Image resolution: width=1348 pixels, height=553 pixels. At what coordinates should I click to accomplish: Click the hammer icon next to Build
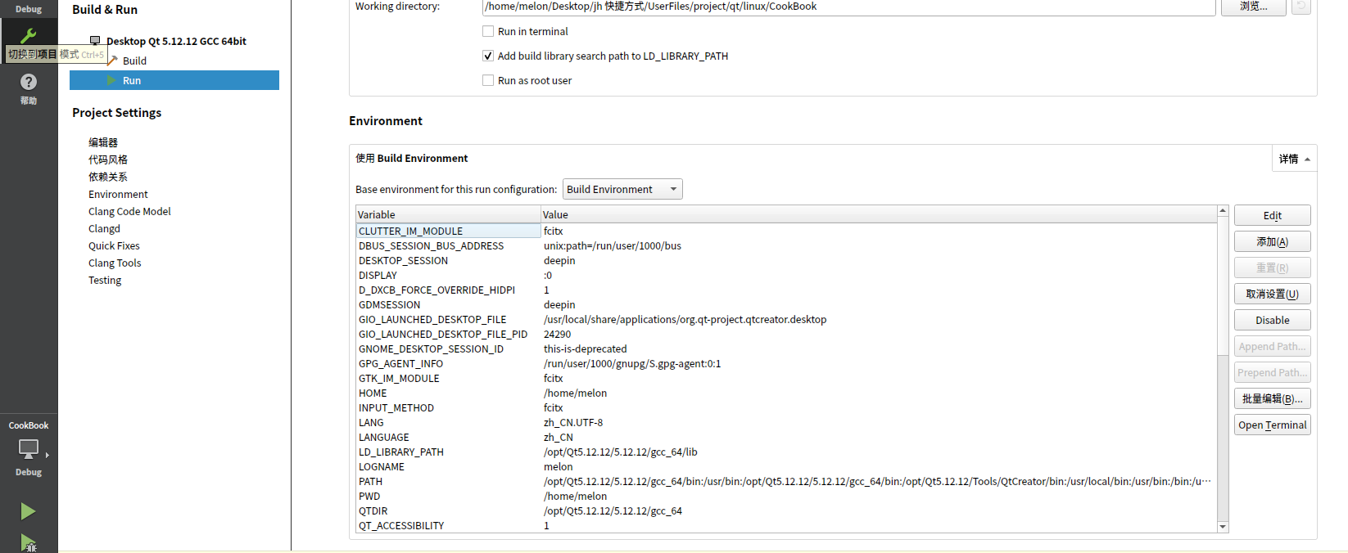pos(113,61)
